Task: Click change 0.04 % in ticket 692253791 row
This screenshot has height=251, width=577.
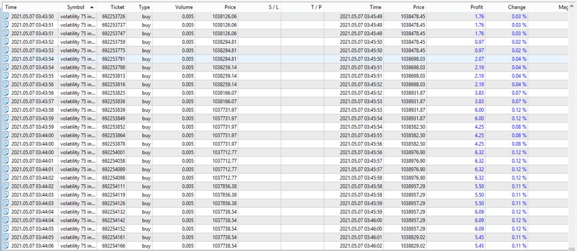Action: tap(519, 59)
